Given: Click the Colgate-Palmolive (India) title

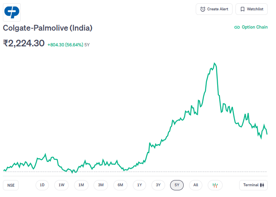Looking at the screenshot, I should (48, 28).
